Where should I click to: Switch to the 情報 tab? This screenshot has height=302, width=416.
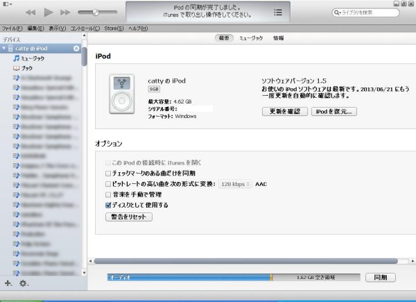pyautogui.click(x=278, y=38)
